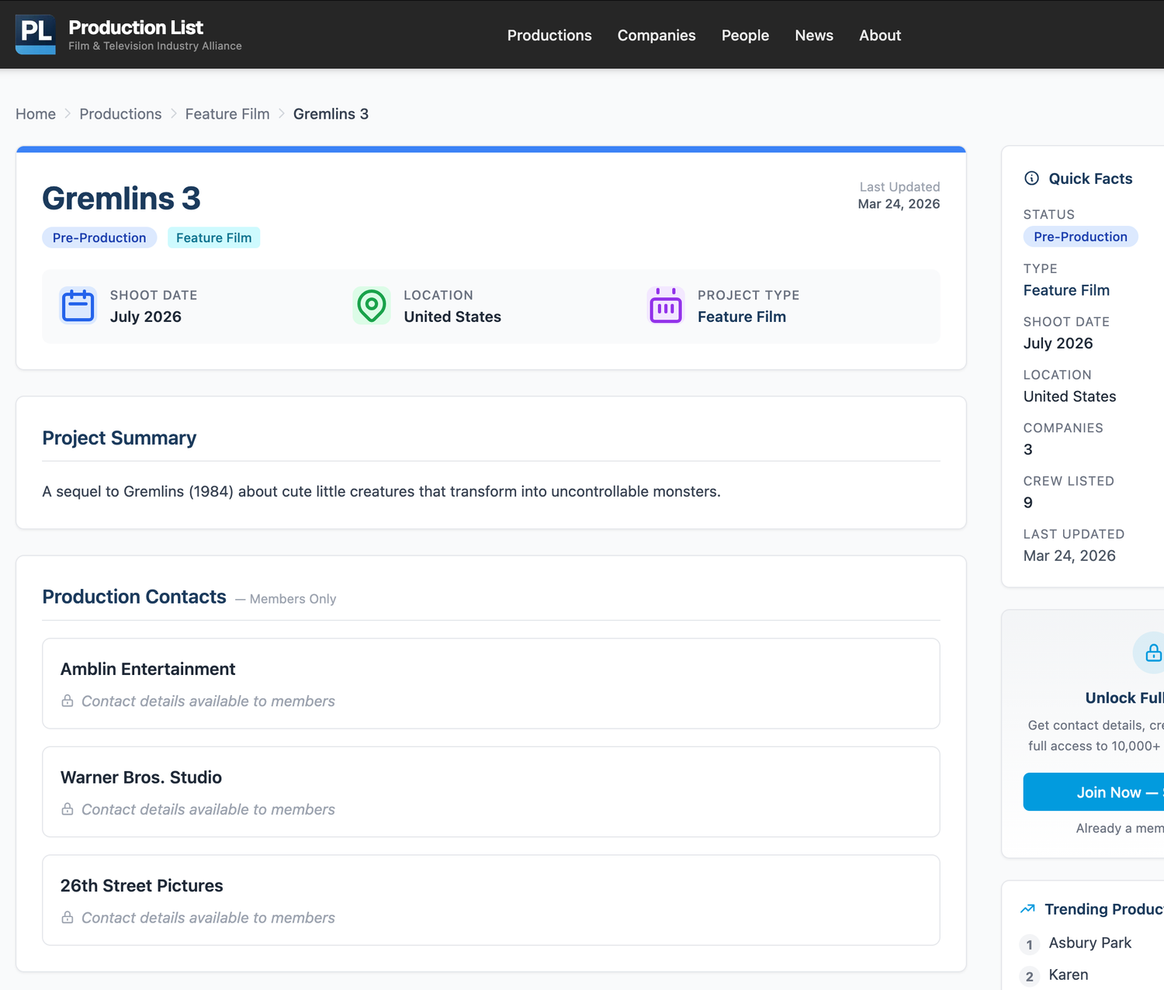This screenshot has height=990, width=1164.
Task: Click the July 2026 shoot date in header card
Action: [x=146, y=317]
